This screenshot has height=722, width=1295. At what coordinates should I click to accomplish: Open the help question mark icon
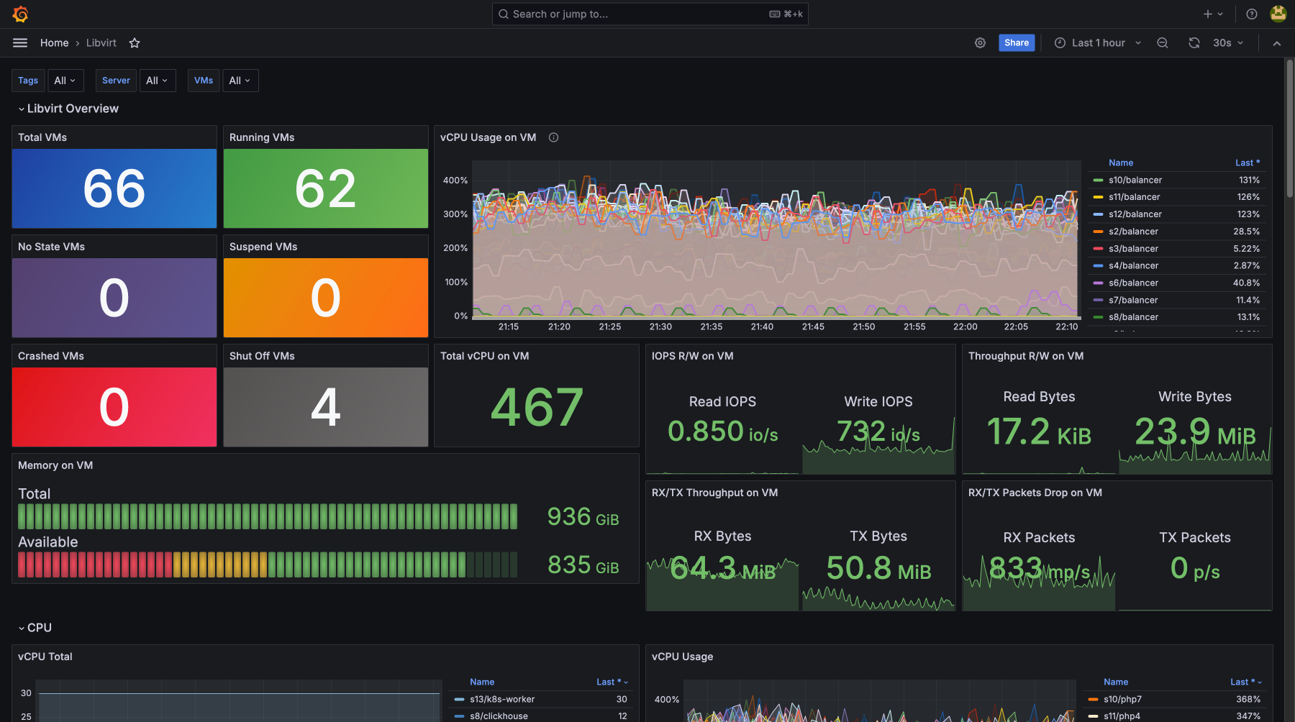1252,14
